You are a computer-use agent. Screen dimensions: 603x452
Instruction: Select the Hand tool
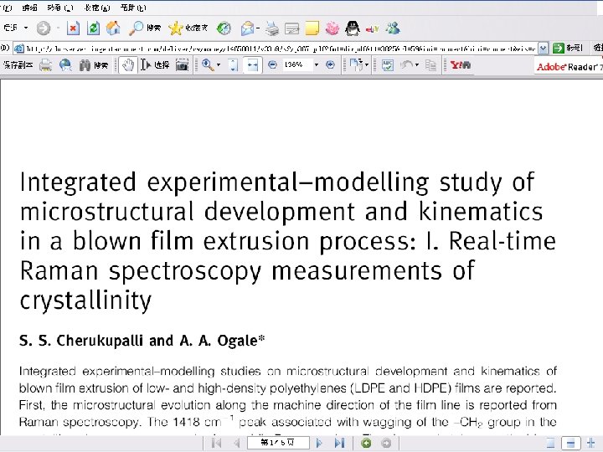(x=127, y=65)
